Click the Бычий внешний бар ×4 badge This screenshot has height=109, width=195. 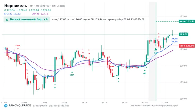27,19
